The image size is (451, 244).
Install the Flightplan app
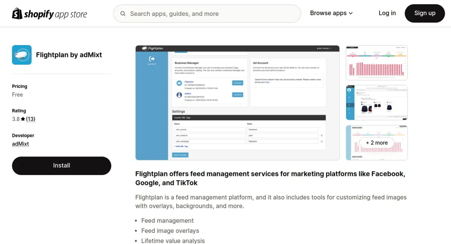point(62,166)
